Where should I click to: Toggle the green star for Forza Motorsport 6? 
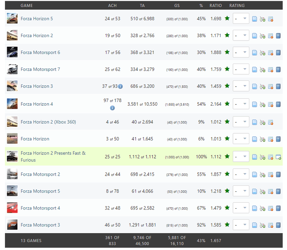point(227,52)
